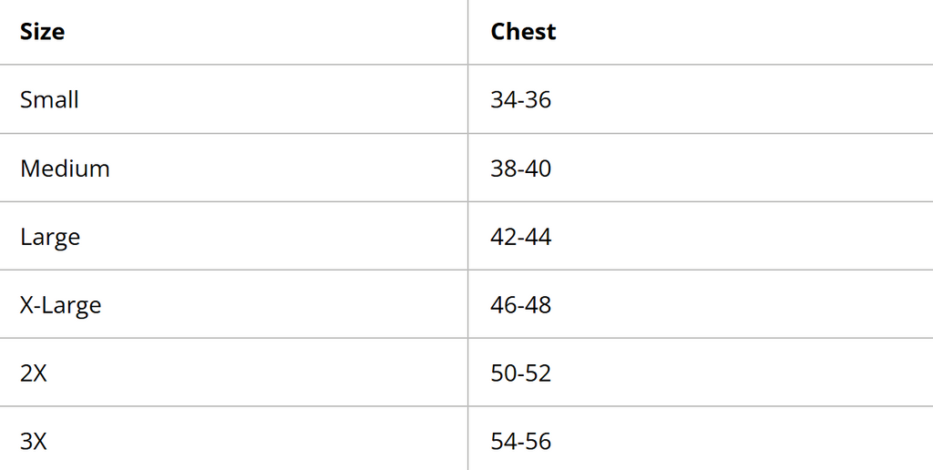Select the X-Large size cell
Image resolution: width=933 pixels, height=470 pixels.
click(61, 305)
